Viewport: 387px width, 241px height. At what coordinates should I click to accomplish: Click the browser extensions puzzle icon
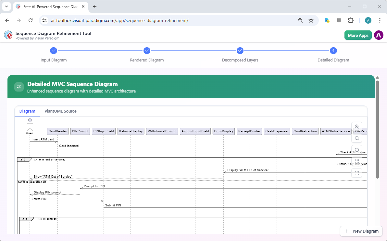click(351, 20)
